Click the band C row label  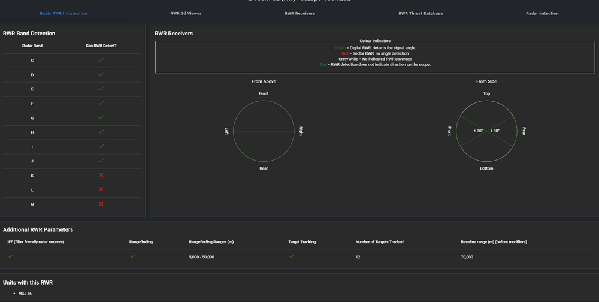[x=32, y=61]
